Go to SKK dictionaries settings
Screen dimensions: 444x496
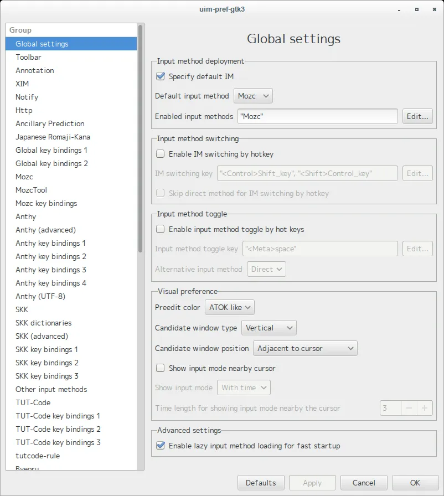(x=44, y=323)
